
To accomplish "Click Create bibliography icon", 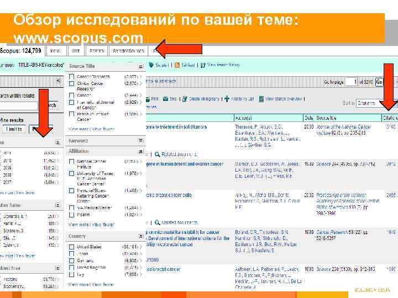I will click(x=185, y=99).
